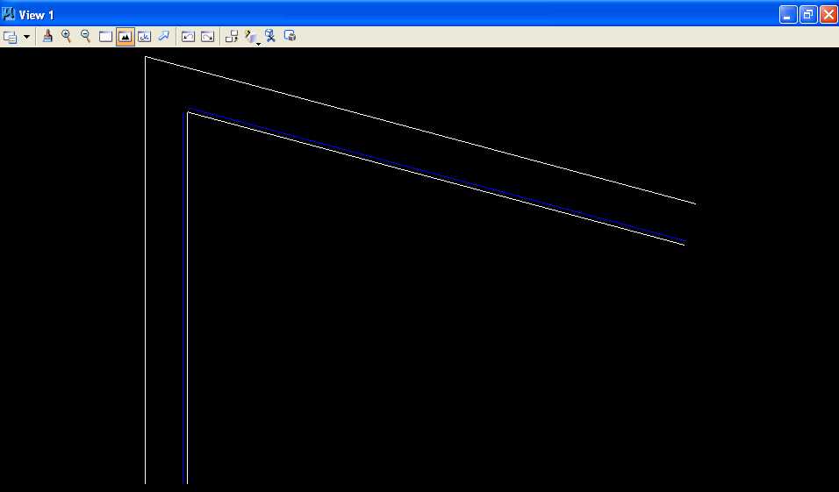Select the Pan View arrow tool

[x=163, y=36]
